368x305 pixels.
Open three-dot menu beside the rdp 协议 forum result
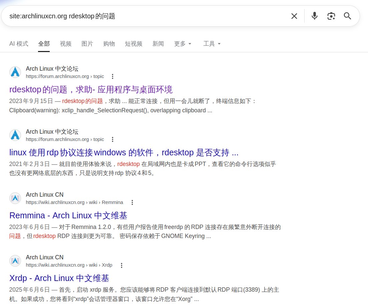112,139
